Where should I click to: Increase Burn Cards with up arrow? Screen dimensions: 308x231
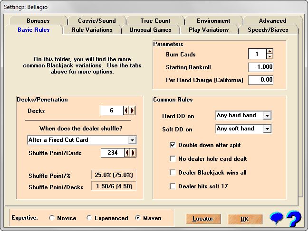[270, 51]
